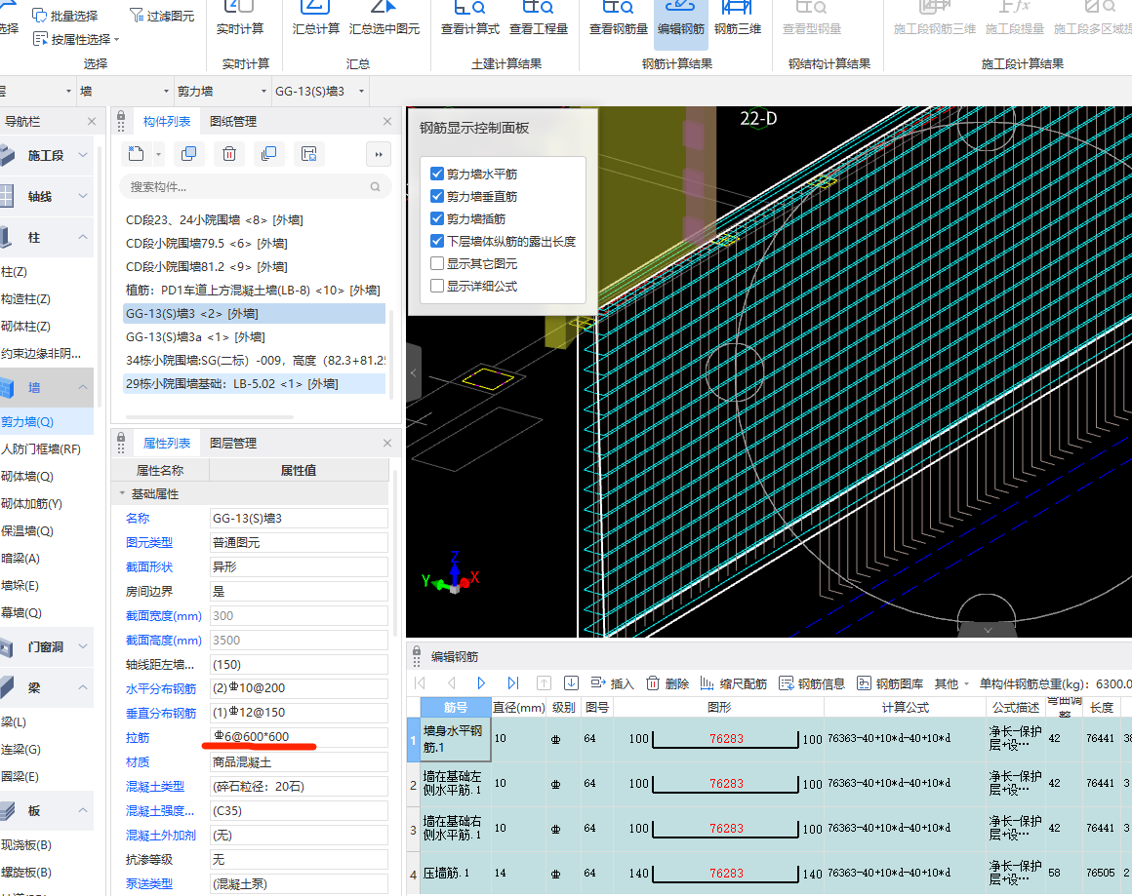Screen dimensions: 1132x896
Task: Go to next rebar record arrow
Action: tap(481, 683)
